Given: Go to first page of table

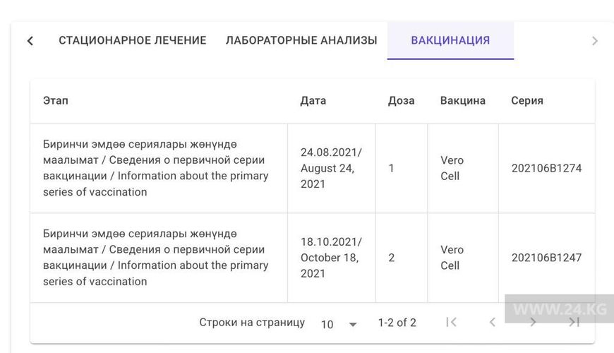Looking at the screenshot, I should pos(452,323).
